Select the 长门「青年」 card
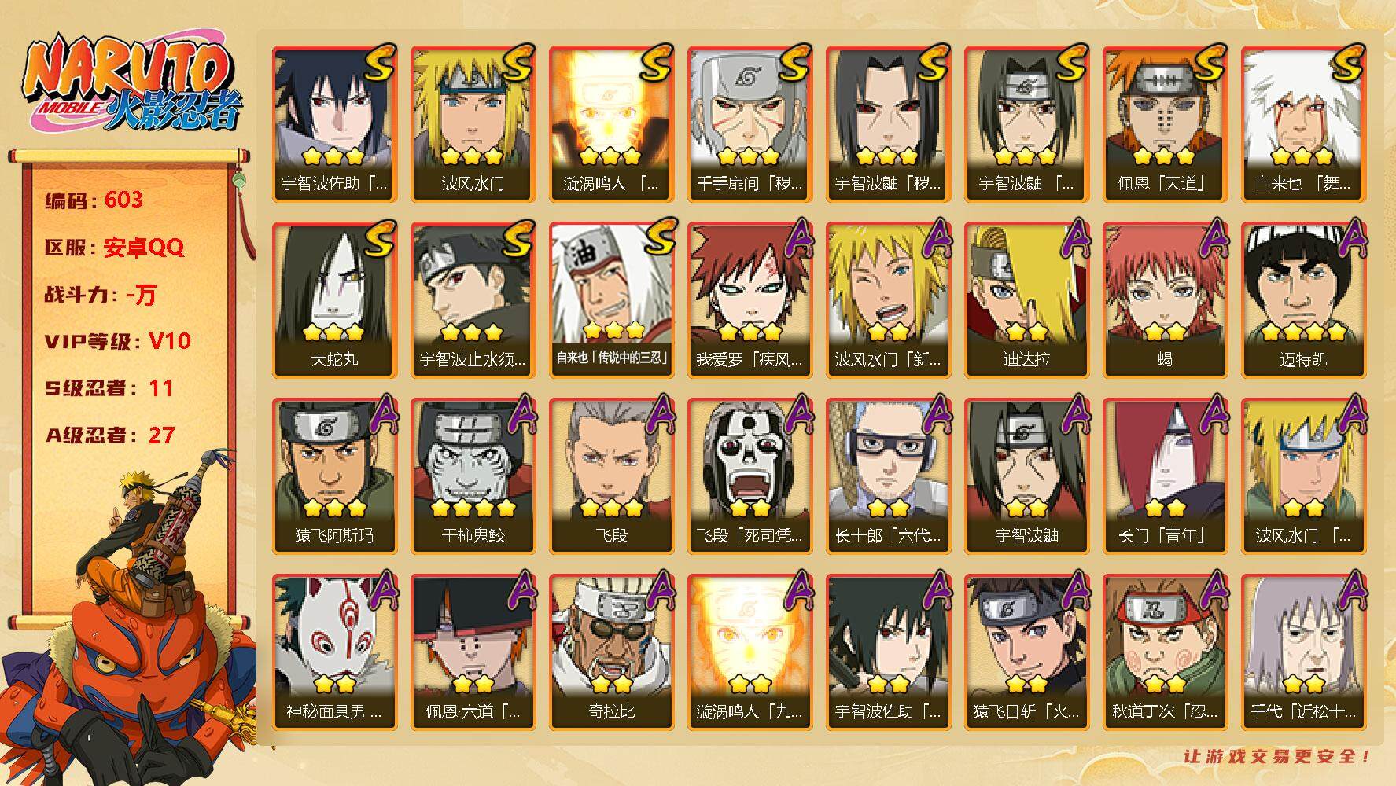The width and height of the screenshot is (1396, 786). point(1165,476)
